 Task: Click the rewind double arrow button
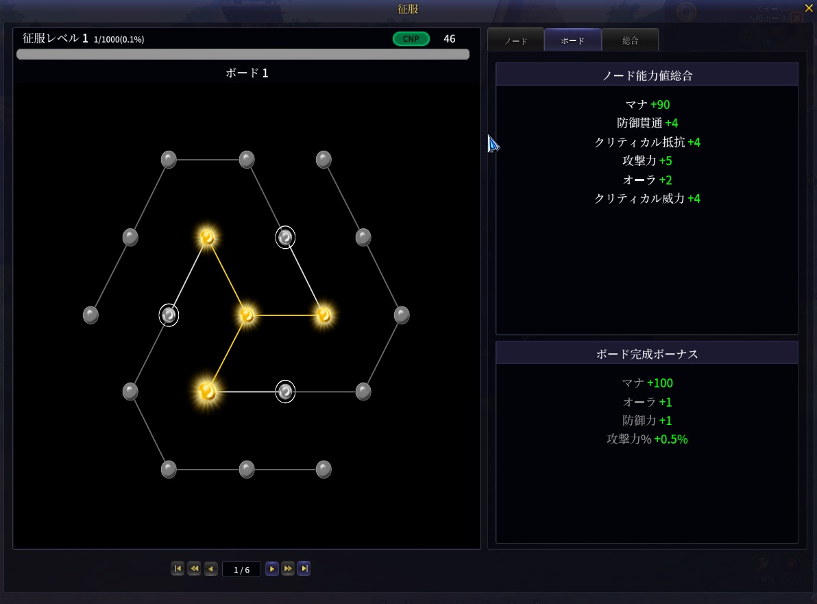[x=194, y=569]
